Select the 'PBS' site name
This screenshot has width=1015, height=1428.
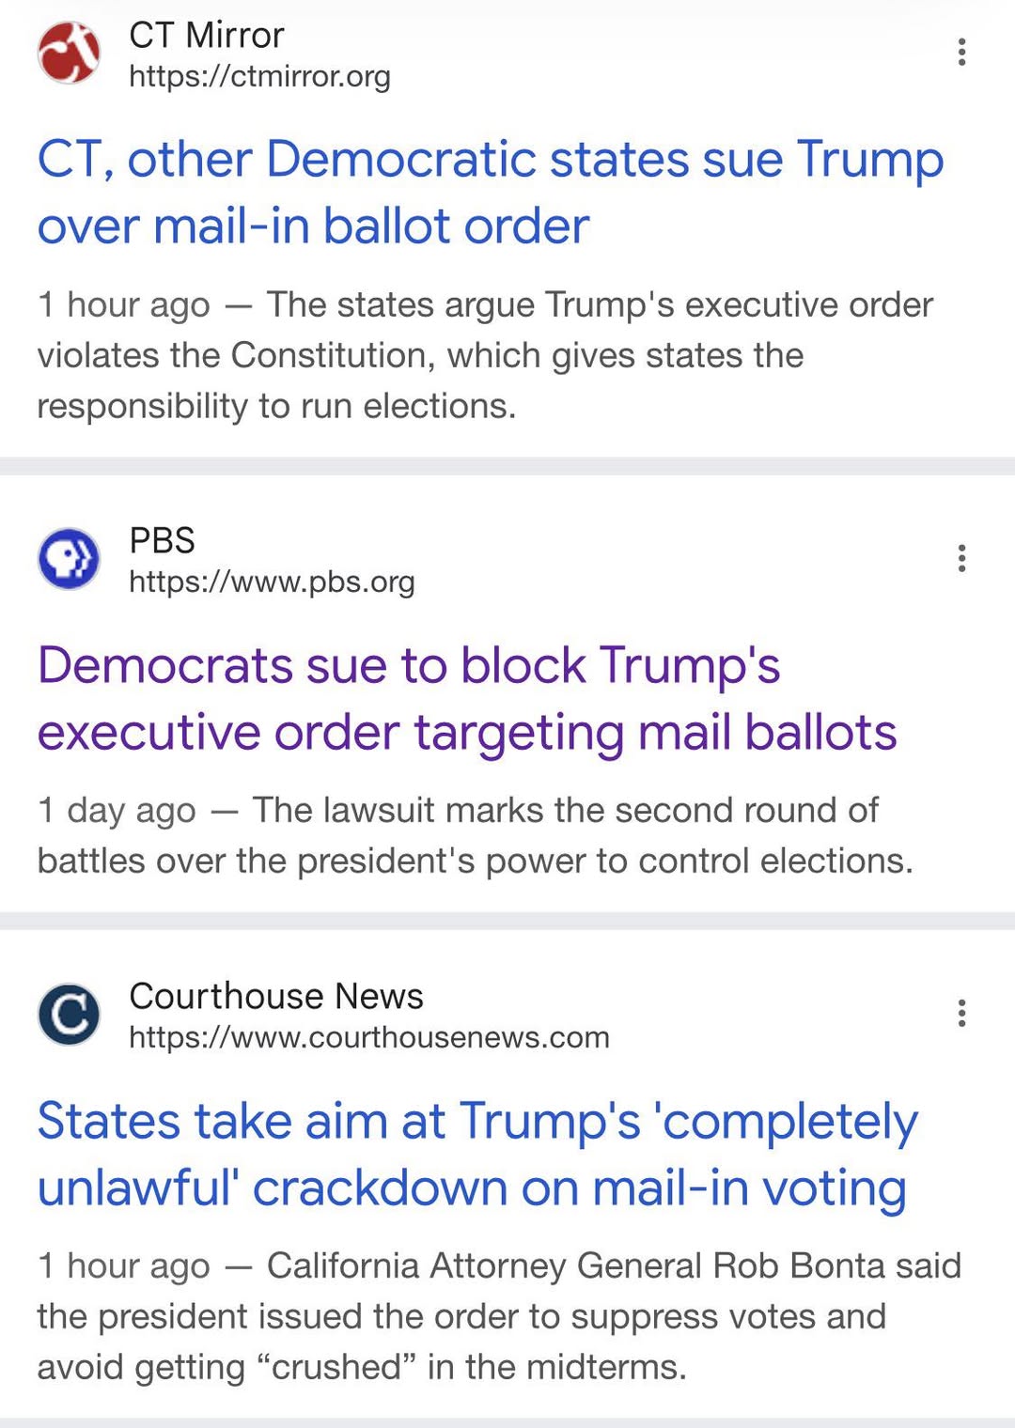coord(162,540)
